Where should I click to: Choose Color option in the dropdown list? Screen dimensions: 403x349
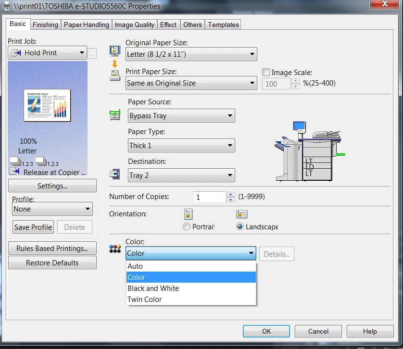[x=191, y=277]
